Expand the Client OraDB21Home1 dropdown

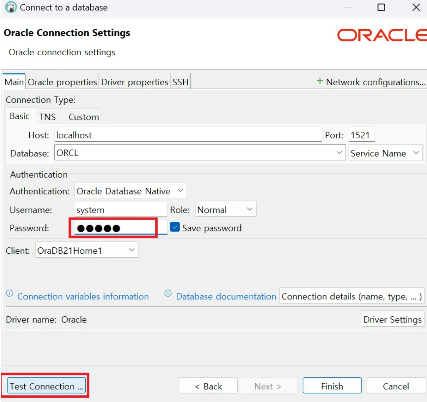tap(87, 250)
